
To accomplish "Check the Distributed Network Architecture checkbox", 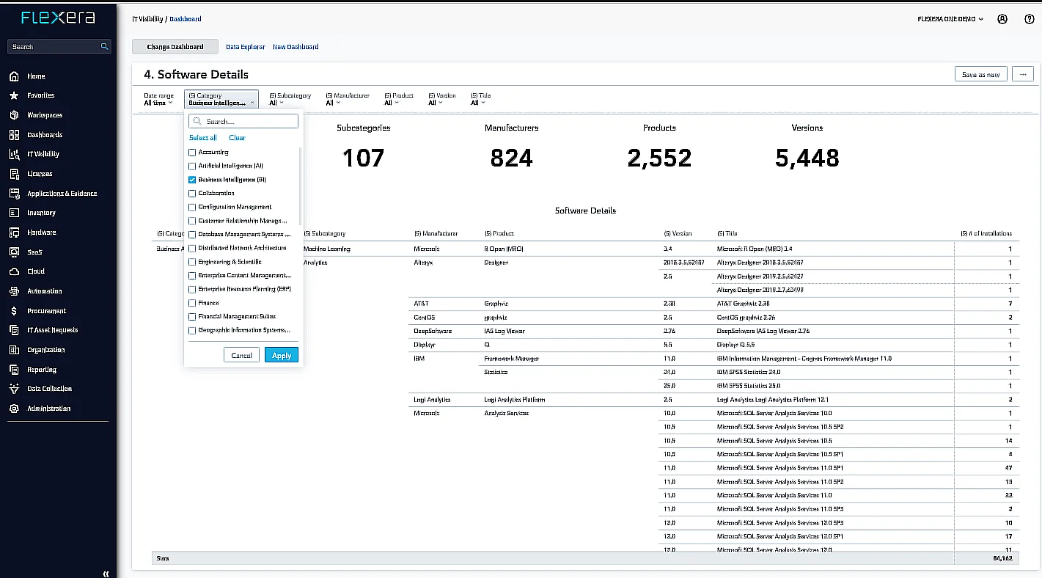I will pyautogui.click(x=192, y=248).
